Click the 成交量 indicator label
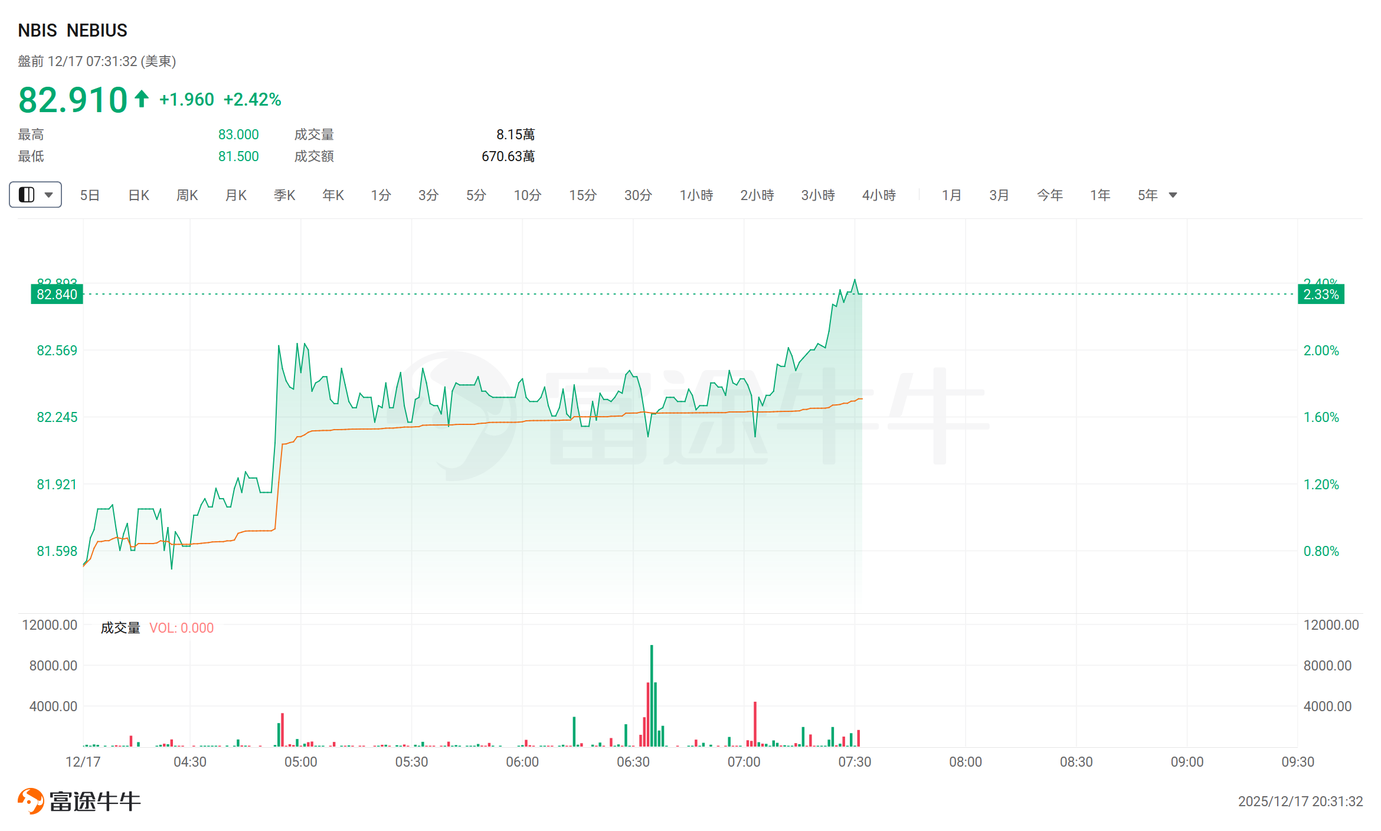Image resolution: width=1381 pixels, height=831 pixels. 120,628
